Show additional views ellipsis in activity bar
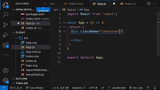This screenshot has height=90, width=160. [x=5, y=55]
